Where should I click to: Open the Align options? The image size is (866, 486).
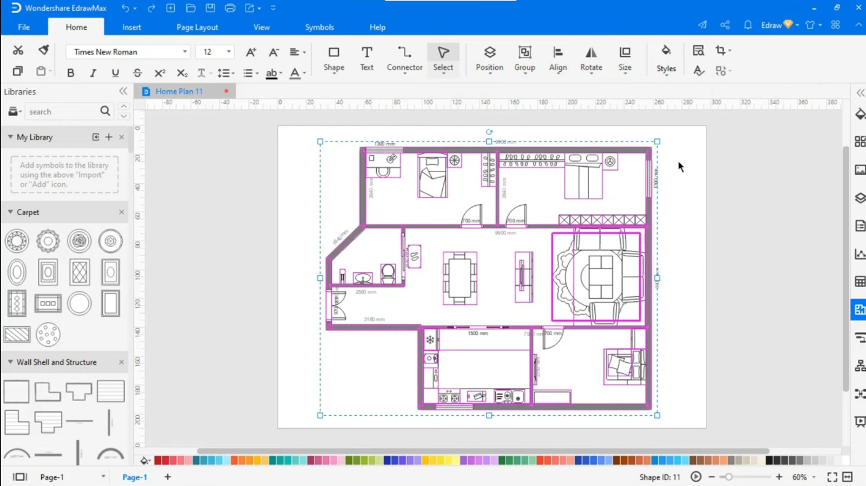pos(557,59)
